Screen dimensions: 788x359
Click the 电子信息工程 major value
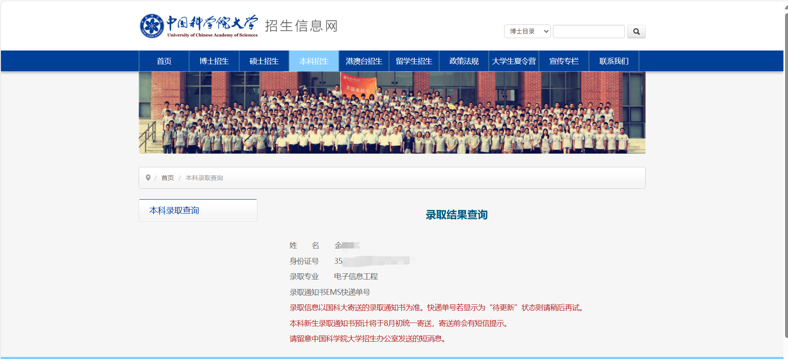click(356, 277)
